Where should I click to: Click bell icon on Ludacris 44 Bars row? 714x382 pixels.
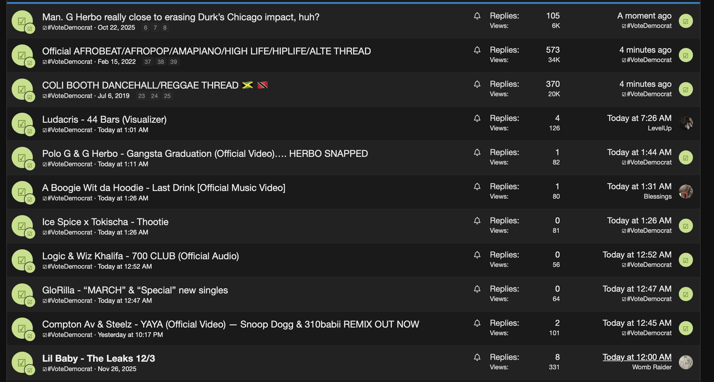coord(477,118)
